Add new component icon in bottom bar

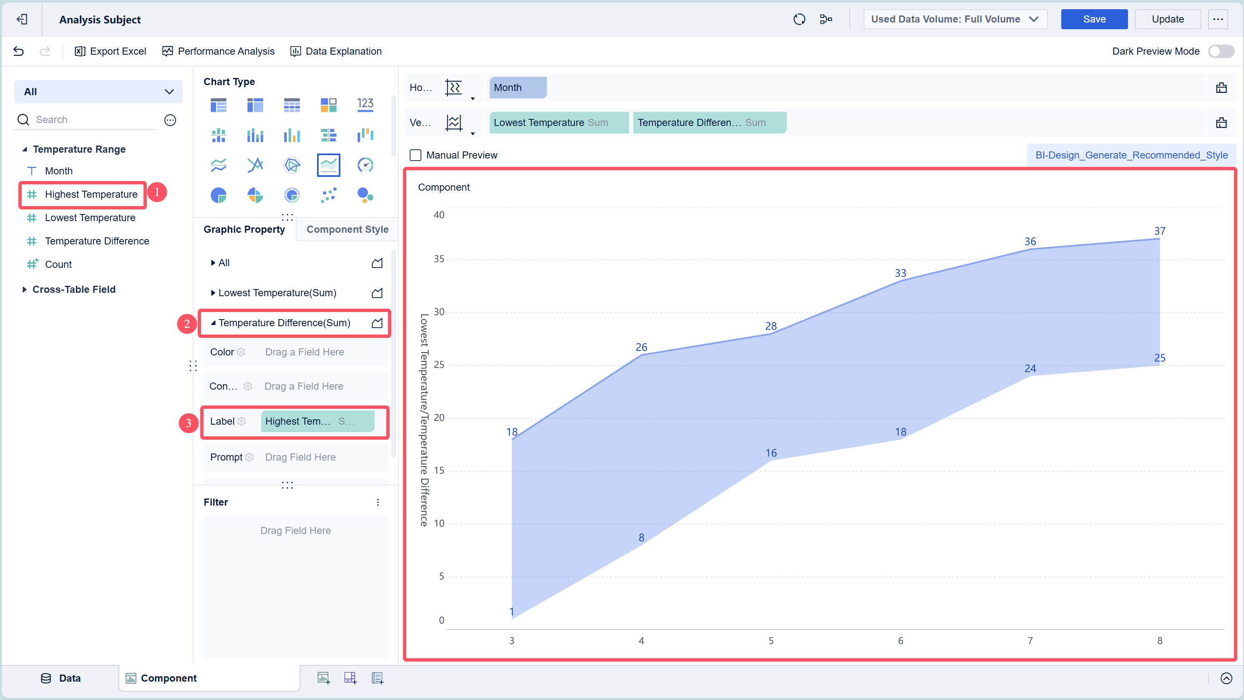point(324,678)
